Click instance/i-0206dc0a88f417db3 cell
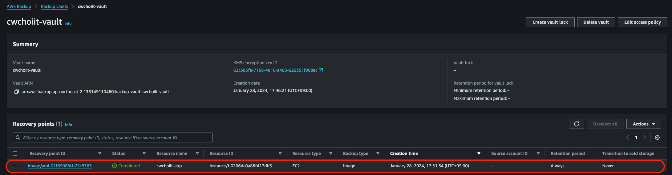 pyautogui.click(x=241, y=166)
